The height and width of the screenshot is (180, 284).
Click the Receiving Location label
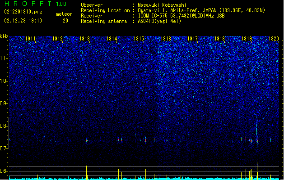(105, 10)
